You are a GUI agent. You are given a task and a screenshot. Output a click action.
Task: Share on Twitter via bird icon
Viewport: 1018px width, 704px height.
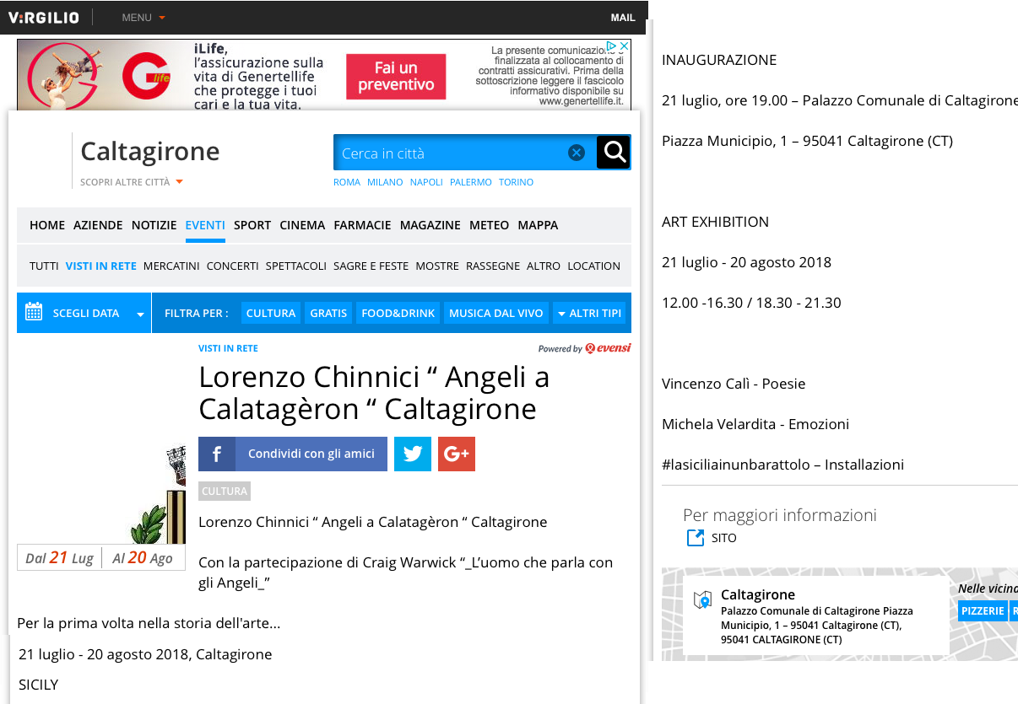(x=413, y=454)
